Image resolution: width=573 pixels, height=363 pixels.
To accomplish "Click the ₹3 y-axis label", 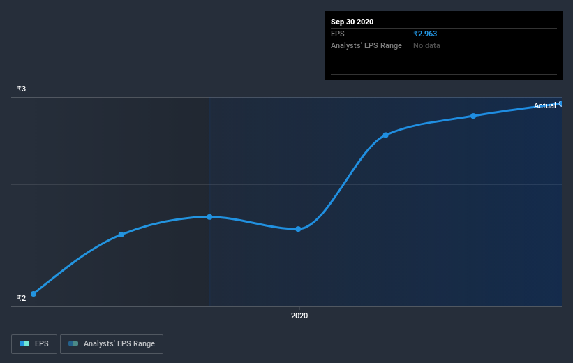I will point(22,89).
